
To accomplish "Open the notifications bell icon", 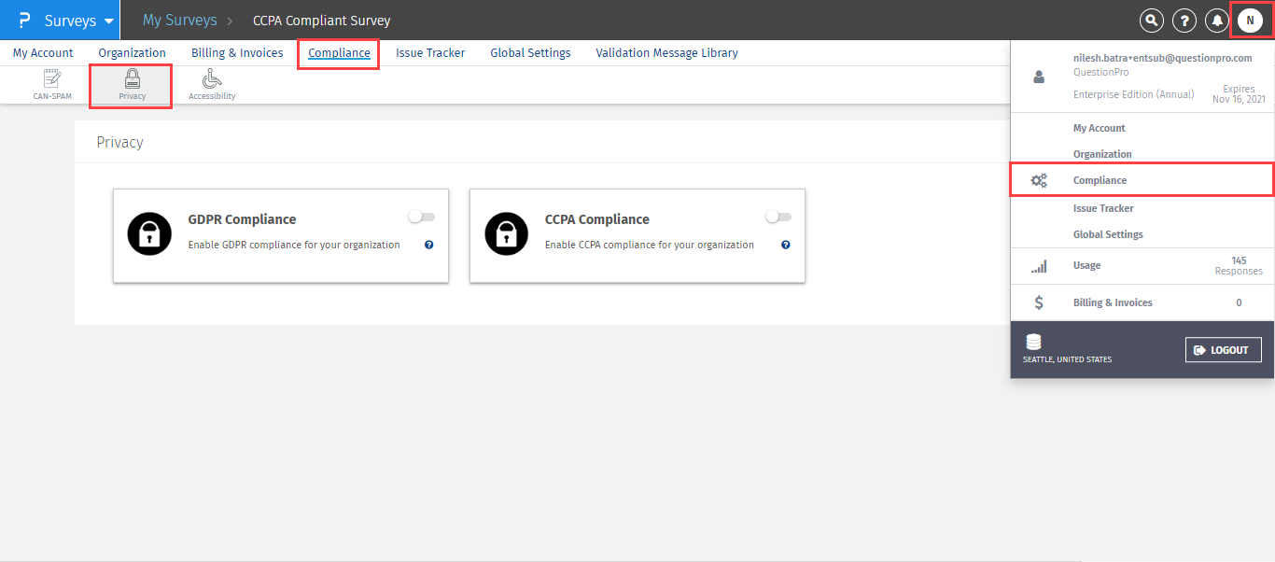I will click(1216, 20).
